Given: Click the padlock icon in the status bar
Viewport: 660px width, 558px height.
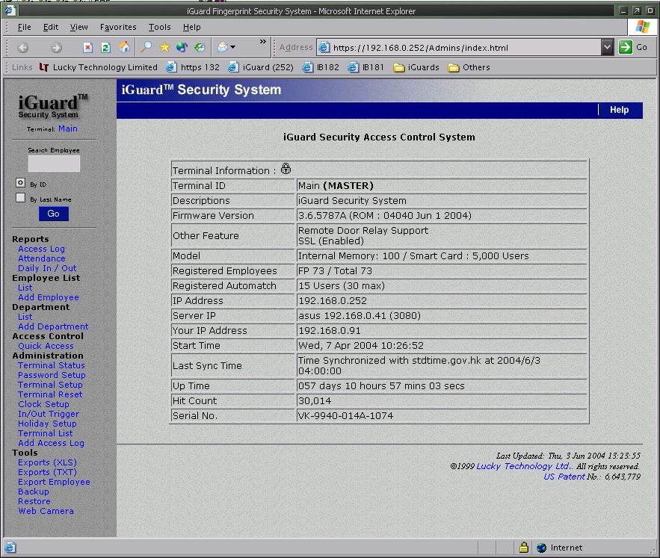Looking at the screenshot, I should (524, 547).
